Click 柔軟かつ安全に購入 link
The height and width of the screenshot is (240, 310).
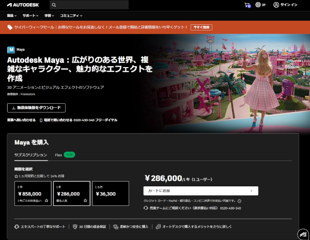131,227
